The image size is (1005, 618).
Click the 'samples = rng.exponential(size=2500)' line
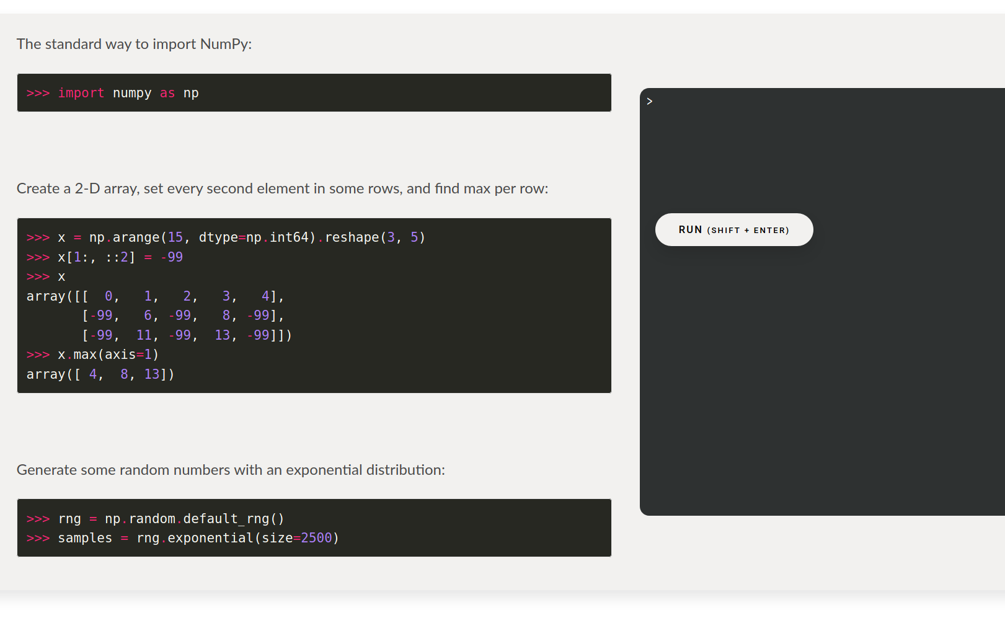click(x=183, y=538)
